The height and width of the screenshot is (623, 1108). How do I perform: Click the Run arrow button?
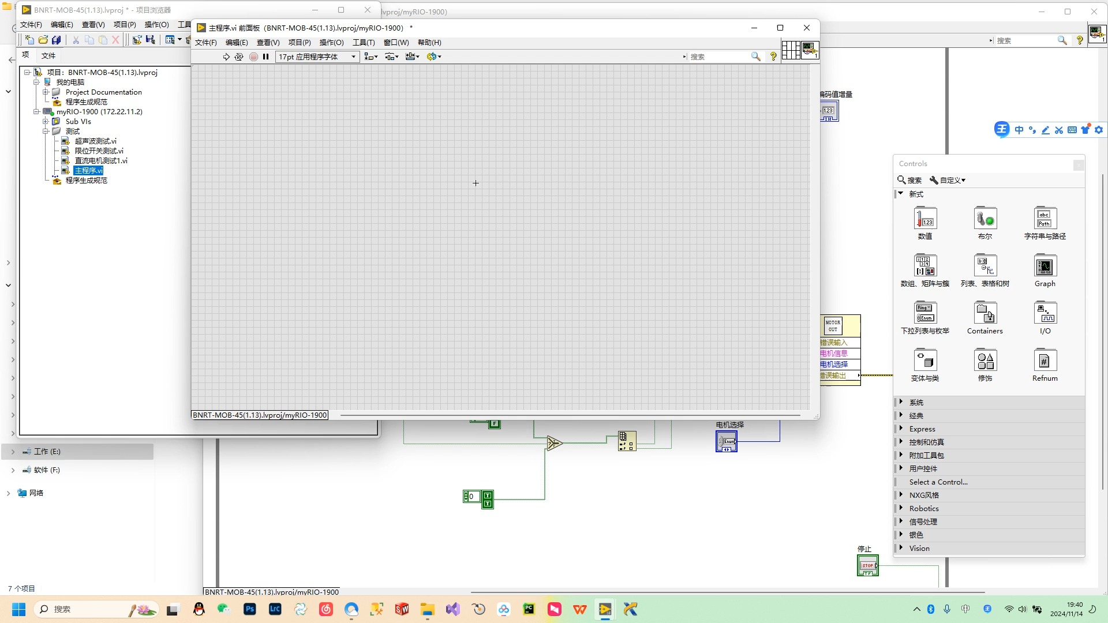tap(226, 57)
